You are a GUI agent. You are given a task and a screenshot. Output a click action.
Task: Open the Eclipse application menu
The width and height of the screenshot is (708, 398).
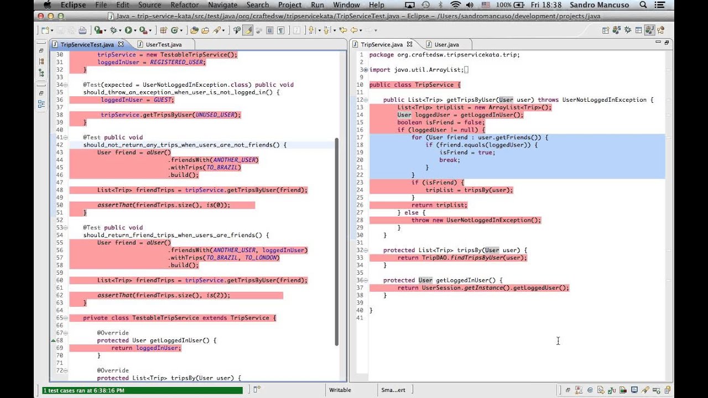(72, 5)
